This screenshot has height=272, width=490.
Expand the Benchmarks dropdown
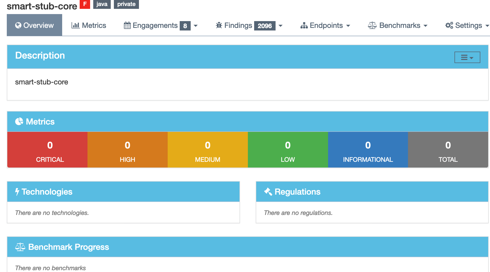click(x=426, y=26)
